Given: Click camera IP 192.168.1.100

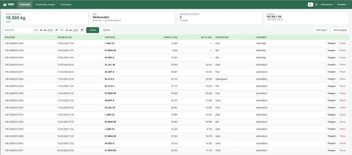Looking at the screenshot, I should click(274, 17).
